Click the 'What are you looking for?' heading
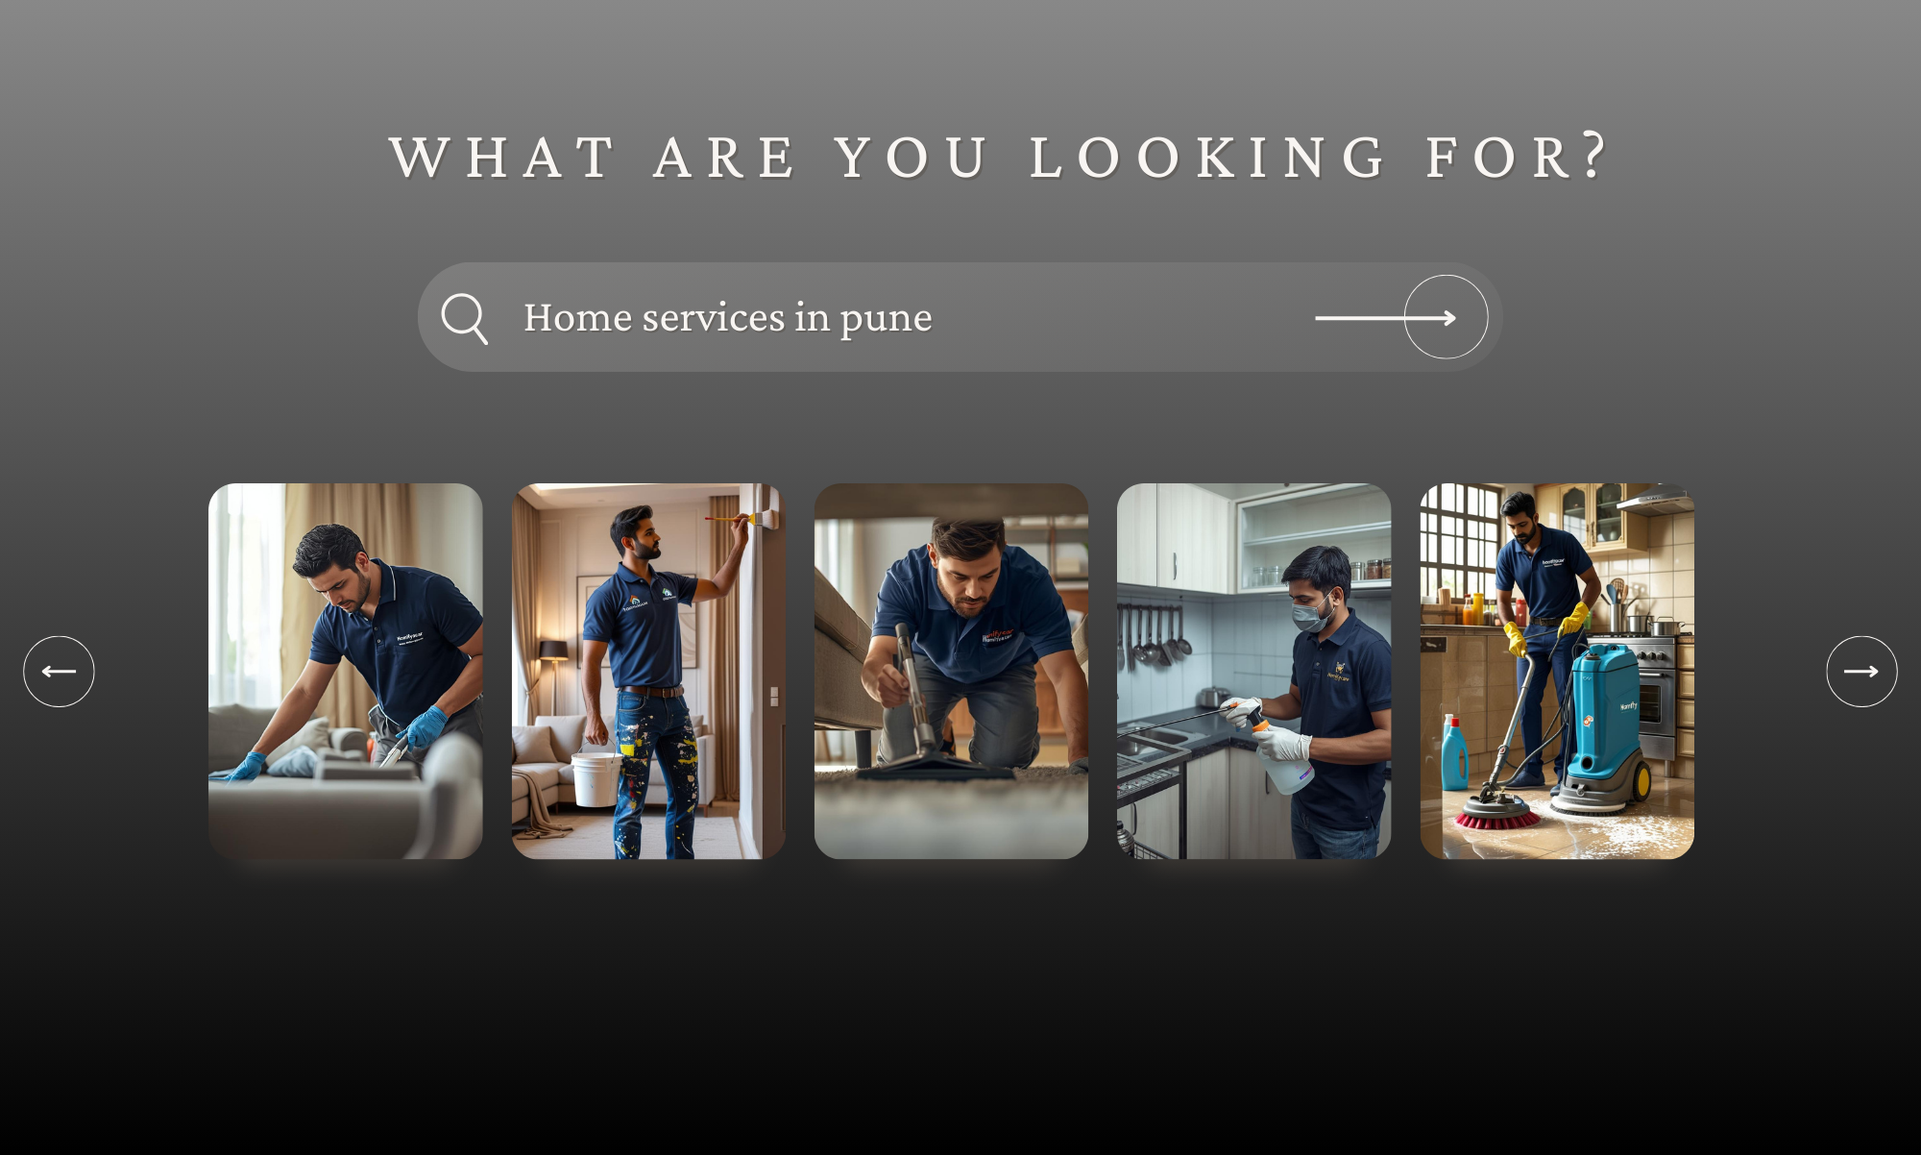The image size is (1921, 1155). pos(999,157)
